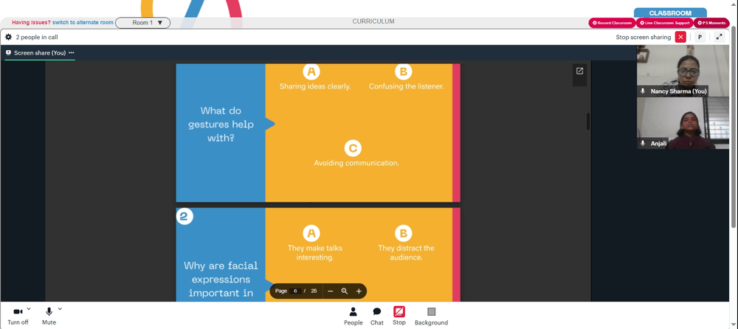Click the Stop sharing button in bottom bar
This screenshot has width=738, height=329.
[x=399, y=316]
